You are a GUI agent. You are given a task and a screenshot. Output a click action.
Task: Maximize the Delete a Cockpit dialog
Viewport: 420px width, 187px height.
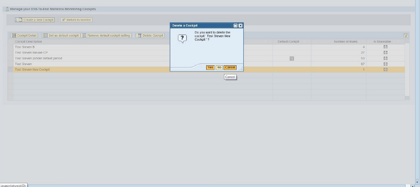(236, 26)
